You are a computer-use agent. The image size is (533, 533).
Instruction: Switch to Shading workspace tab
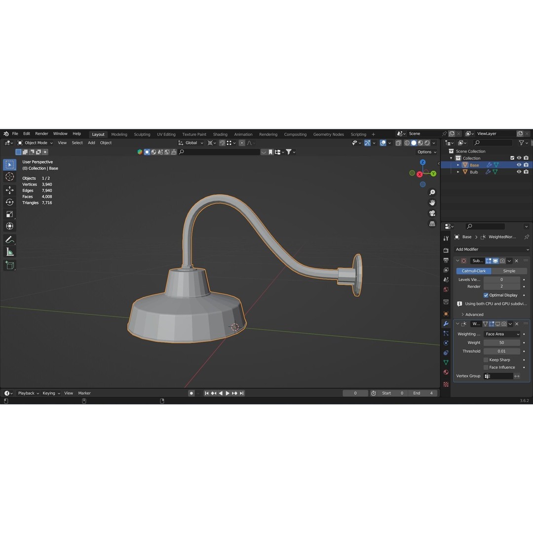click(220, 134)
